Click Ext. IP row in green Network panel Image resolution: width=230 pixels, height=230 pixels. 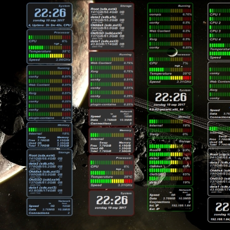pyautogui.click(x=170, y=209)
